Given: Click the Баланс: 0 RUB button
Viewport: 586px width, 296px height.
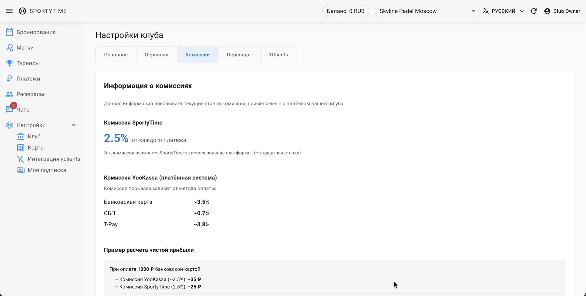Looking at the screenshot, I should tap(345, 11).
